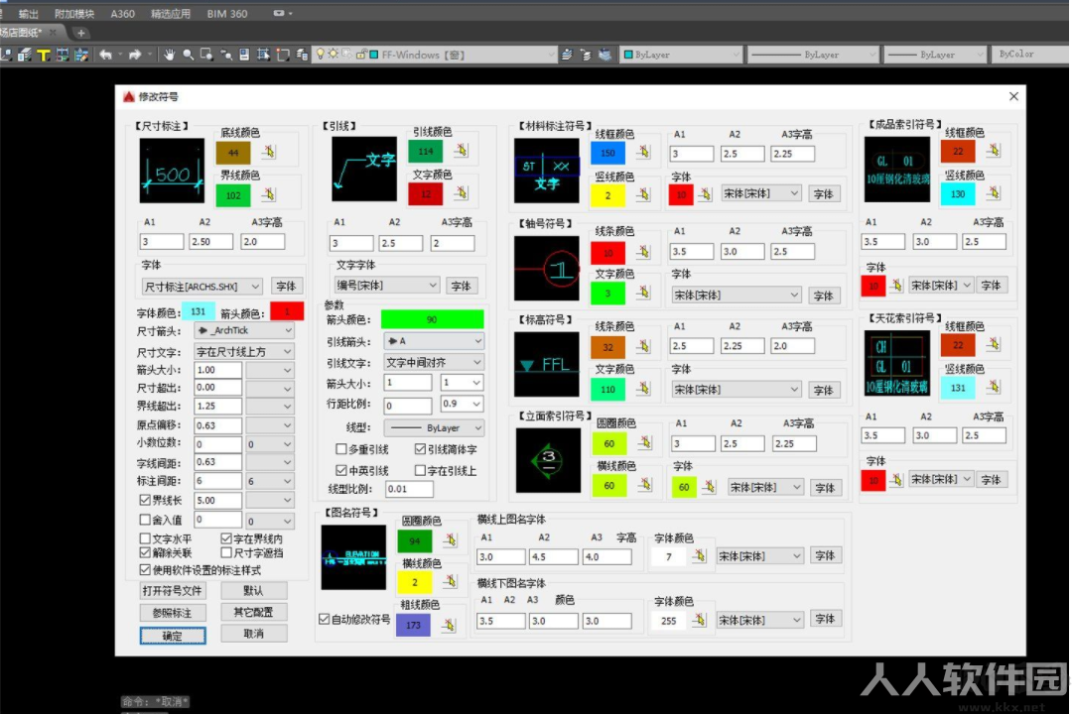Open the 精选应用 ribbon tab
1072x714 pixels.
(x=171, y=14)
